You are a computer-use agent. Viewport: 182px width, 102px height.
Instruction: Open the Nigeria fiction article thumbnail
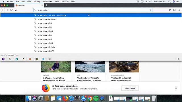click(x=56, y=67)
